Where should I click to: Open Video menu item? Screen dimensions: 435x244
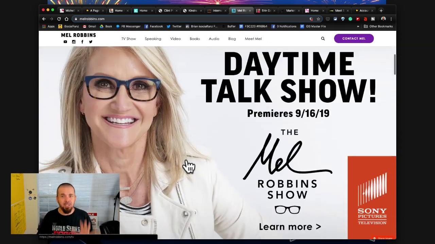pos(175,39)
